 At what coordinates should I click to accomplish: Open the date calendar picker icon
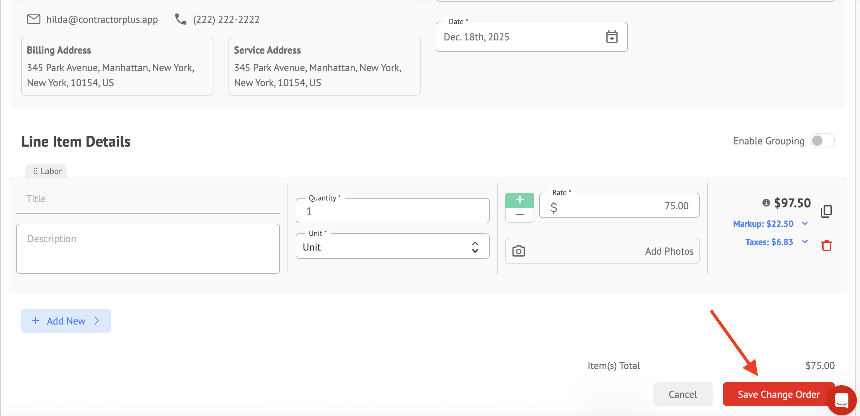pyautogui.click(x=611, y=37)
